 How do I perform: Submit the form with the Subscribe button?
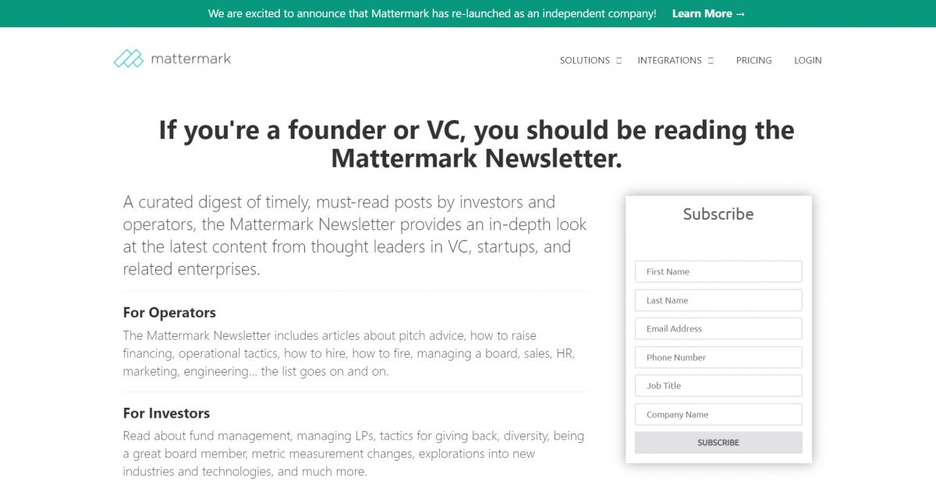tap(718, 442)
